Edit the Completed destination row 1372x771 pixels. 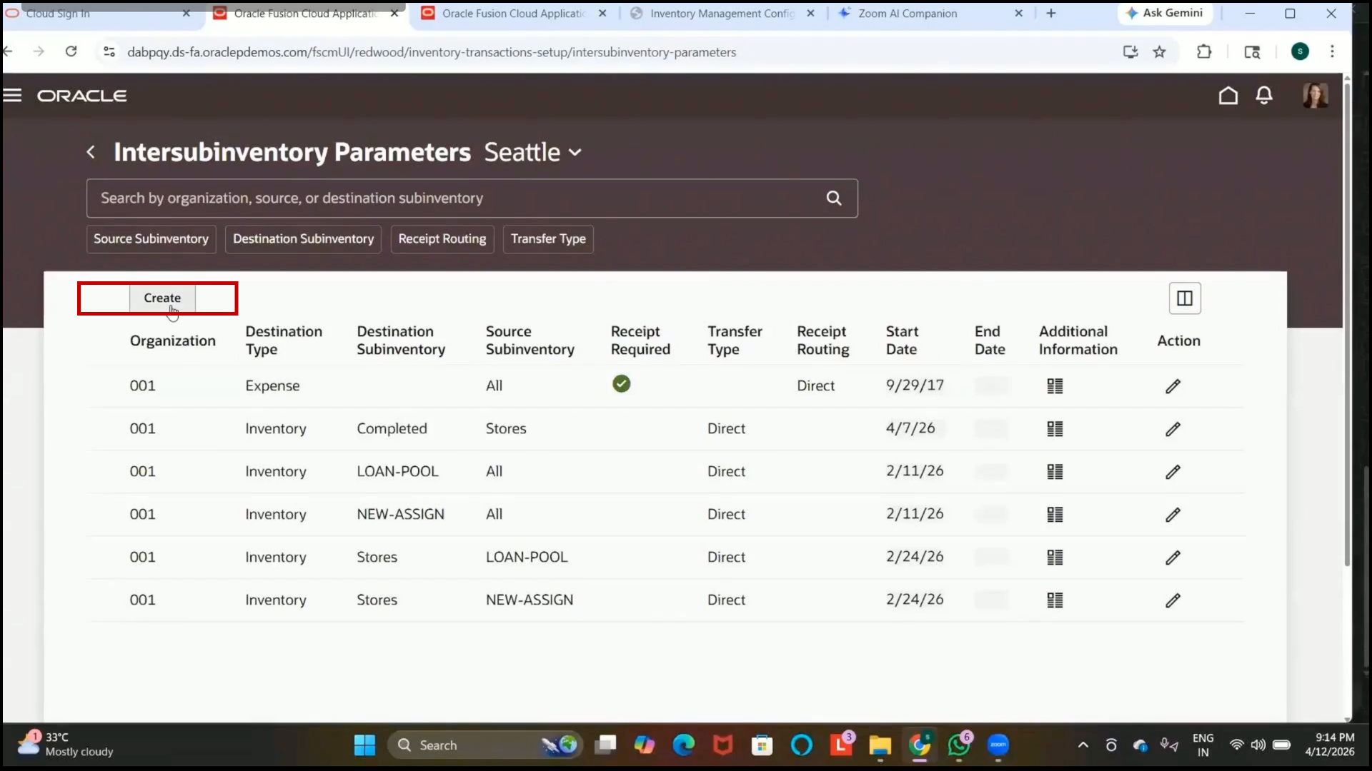pyautogui.click(x=1173, y=429)
